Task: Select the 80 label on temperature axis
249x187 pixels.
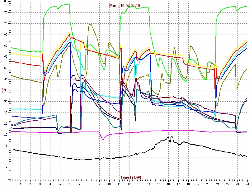Action: click(x=5, y=2)
